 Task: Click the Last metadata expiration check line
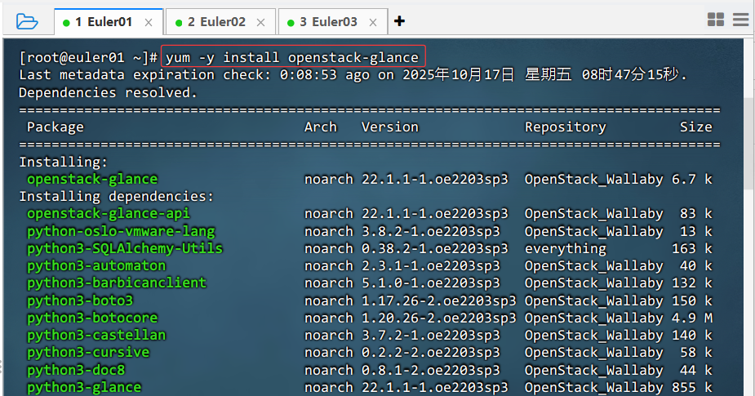(x=353, y=75)
